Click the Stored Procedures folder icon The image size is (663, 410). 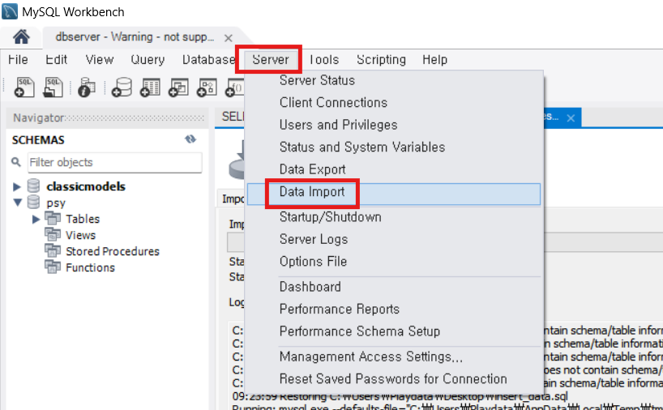point(53,250)
